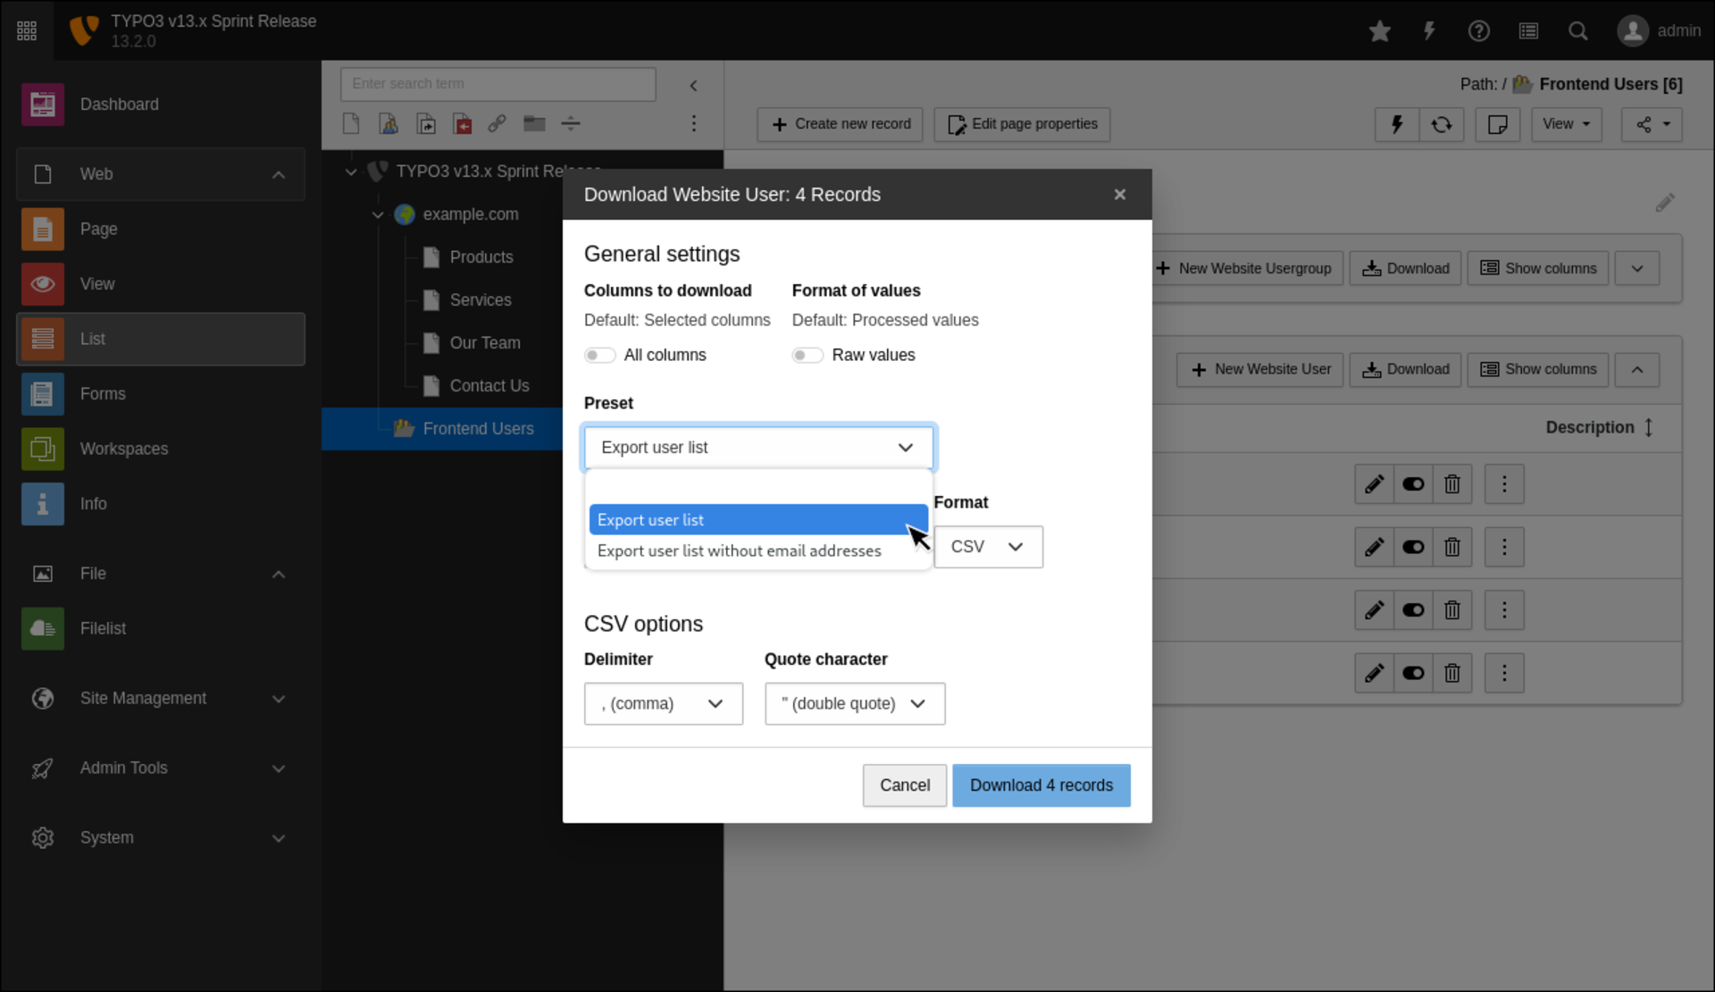The width and height of the screenshot is (1715, 992).
Task: Click the Cancel button in dialog
Action: pyautogui.click(x=904, y=786)
